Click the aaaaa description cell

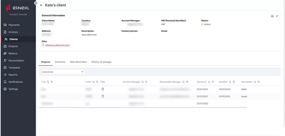244,96
